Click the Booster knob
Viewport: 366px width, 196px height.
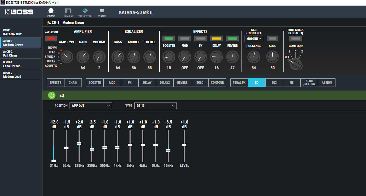tap(169, 57)
